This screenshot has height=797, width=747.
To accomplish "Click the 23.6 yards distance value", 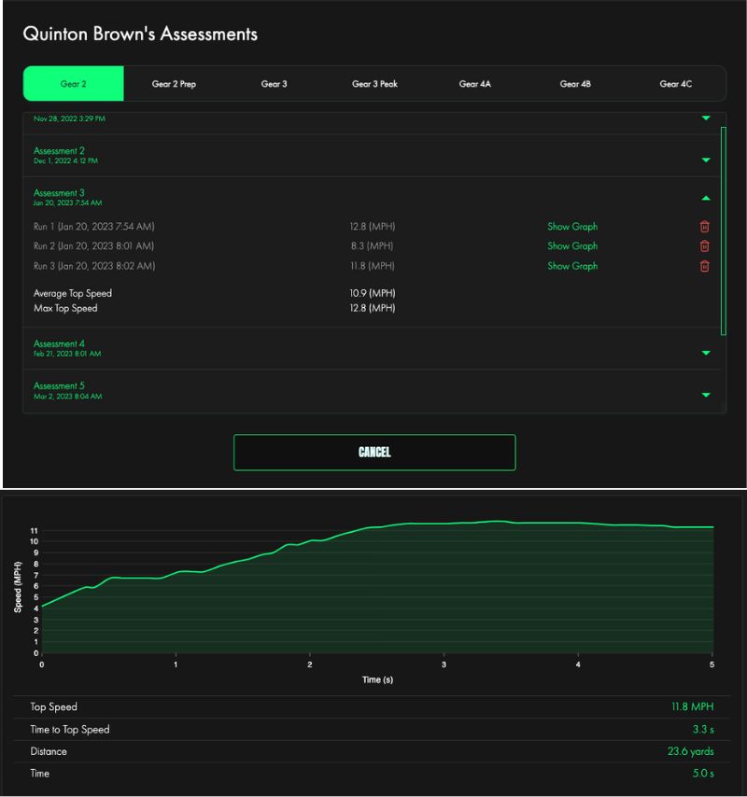I will (691, 751).
